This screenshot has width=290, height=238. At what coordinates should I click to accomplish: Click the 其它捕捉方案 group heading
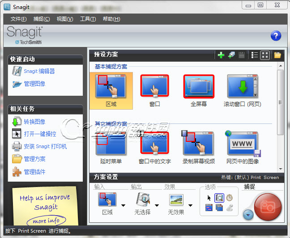111,124
